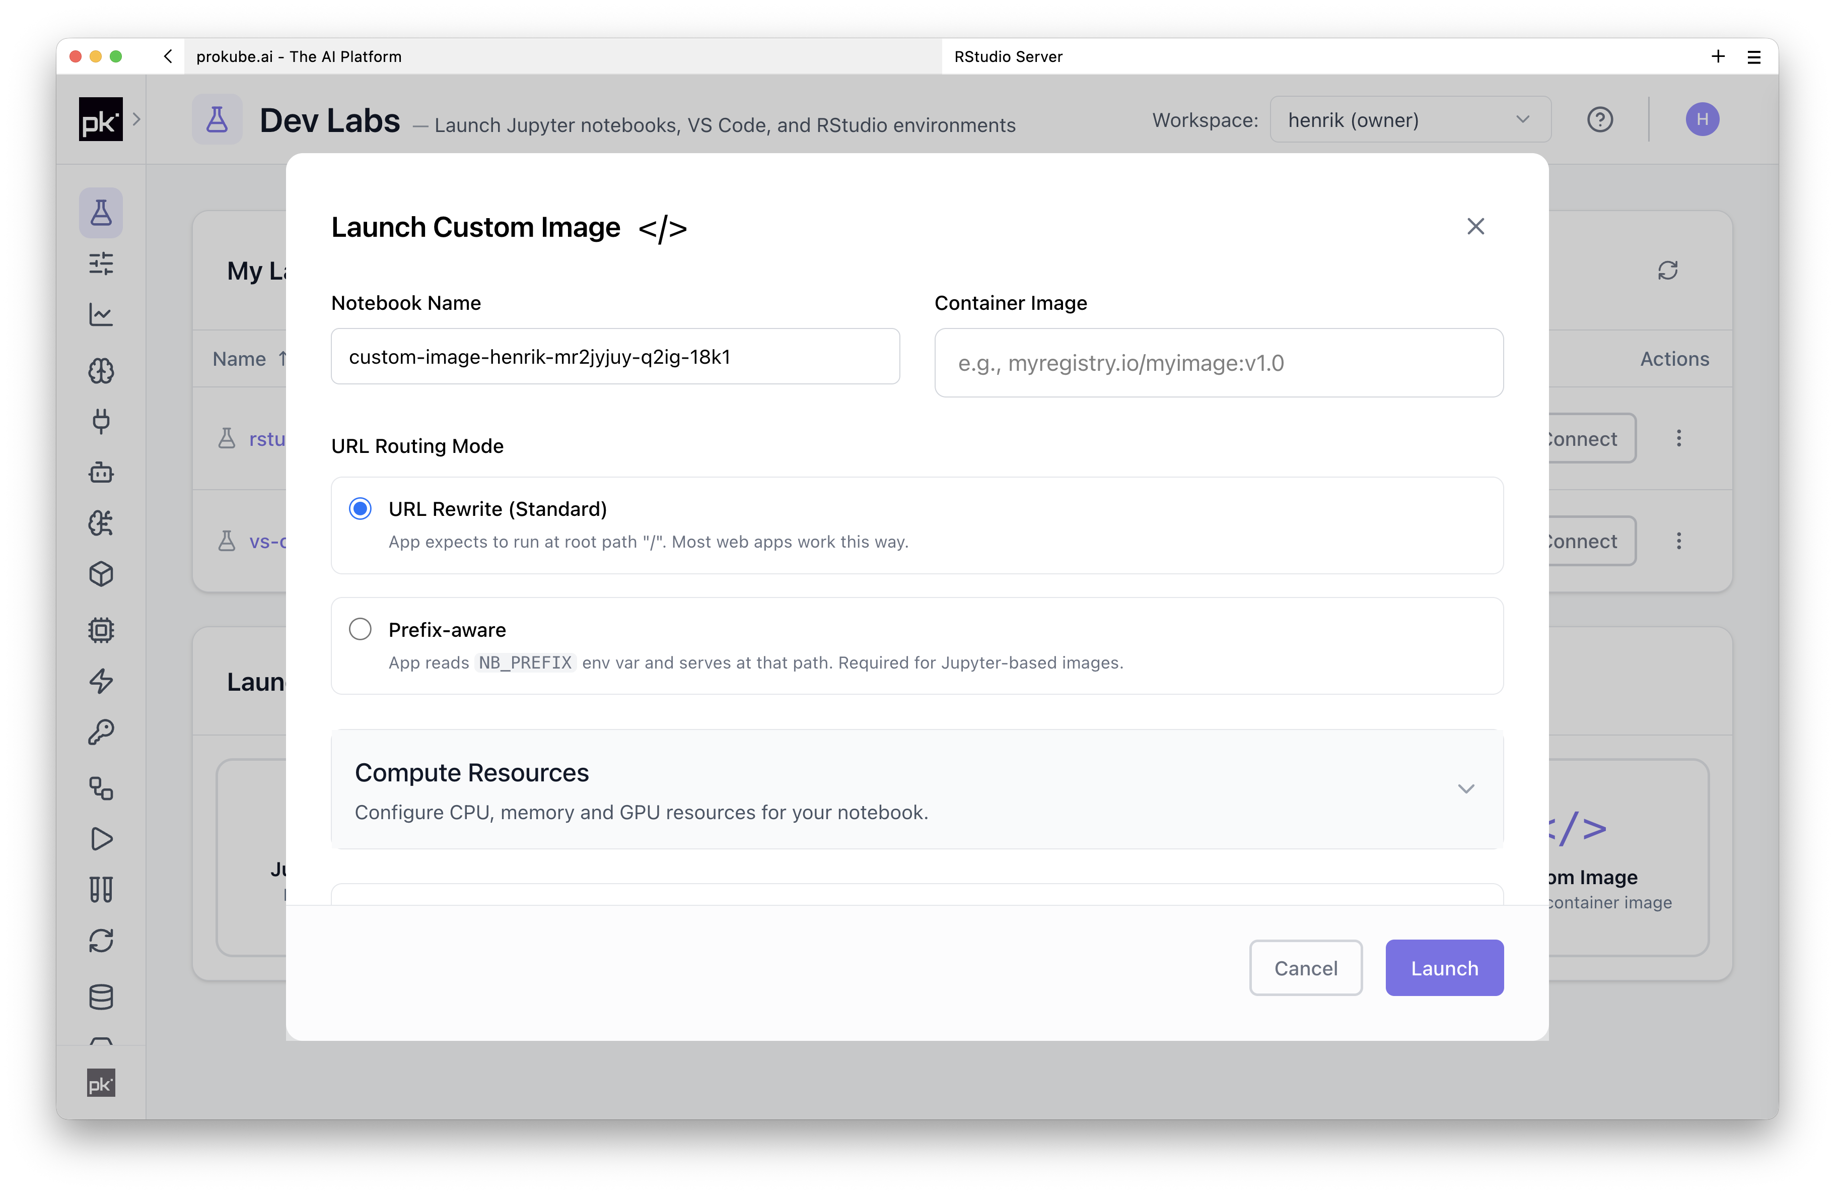Open the key icon in sidebar
Screen dimensions: 1835x1194
101,732
